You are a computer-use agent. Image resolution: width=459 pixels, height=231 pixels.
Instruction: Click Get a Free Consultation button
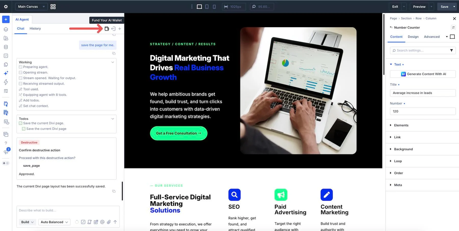coord(178,133)
